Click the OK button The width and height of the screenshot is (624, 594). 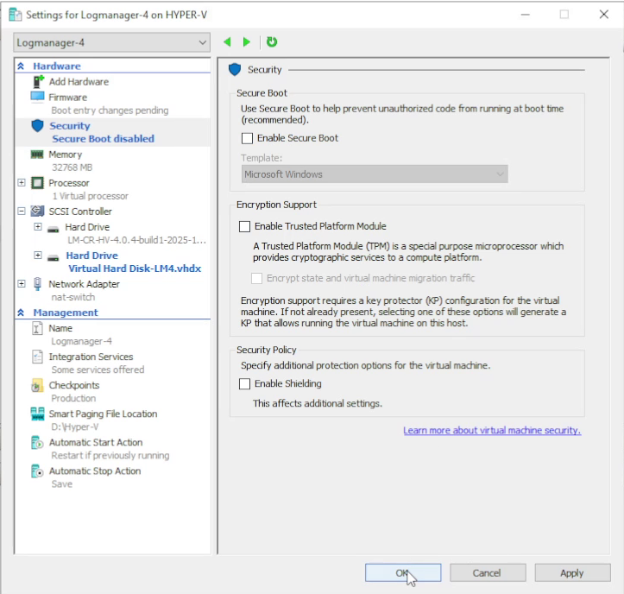(403, 572)
